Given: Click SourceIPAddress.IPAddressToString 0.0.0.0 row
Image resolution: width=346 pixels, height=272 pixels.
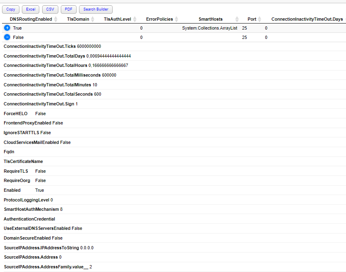Looking at the screenshot, I should [174, 248].
